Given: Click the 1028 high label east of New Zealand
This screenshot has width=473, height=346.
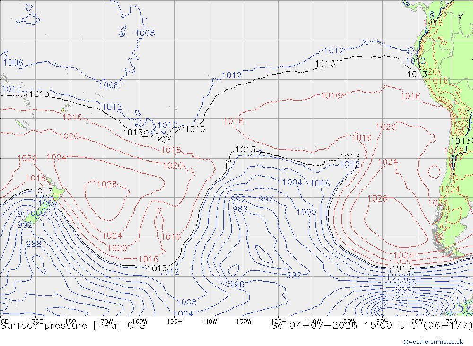Looking at the screenshot, I should tap(107, 184).
